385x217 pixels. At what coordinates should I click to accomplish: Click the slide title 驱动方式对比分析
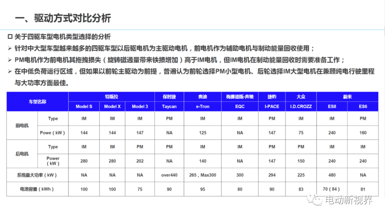point(72,18)
